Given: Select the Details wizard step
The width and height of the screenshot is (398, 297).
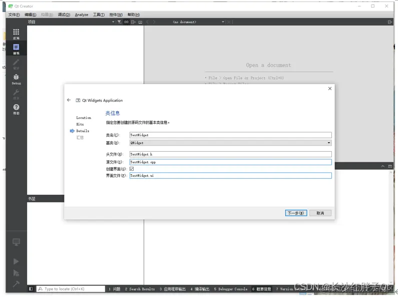Looking at the screenshot, I should [x=83, y=131].
